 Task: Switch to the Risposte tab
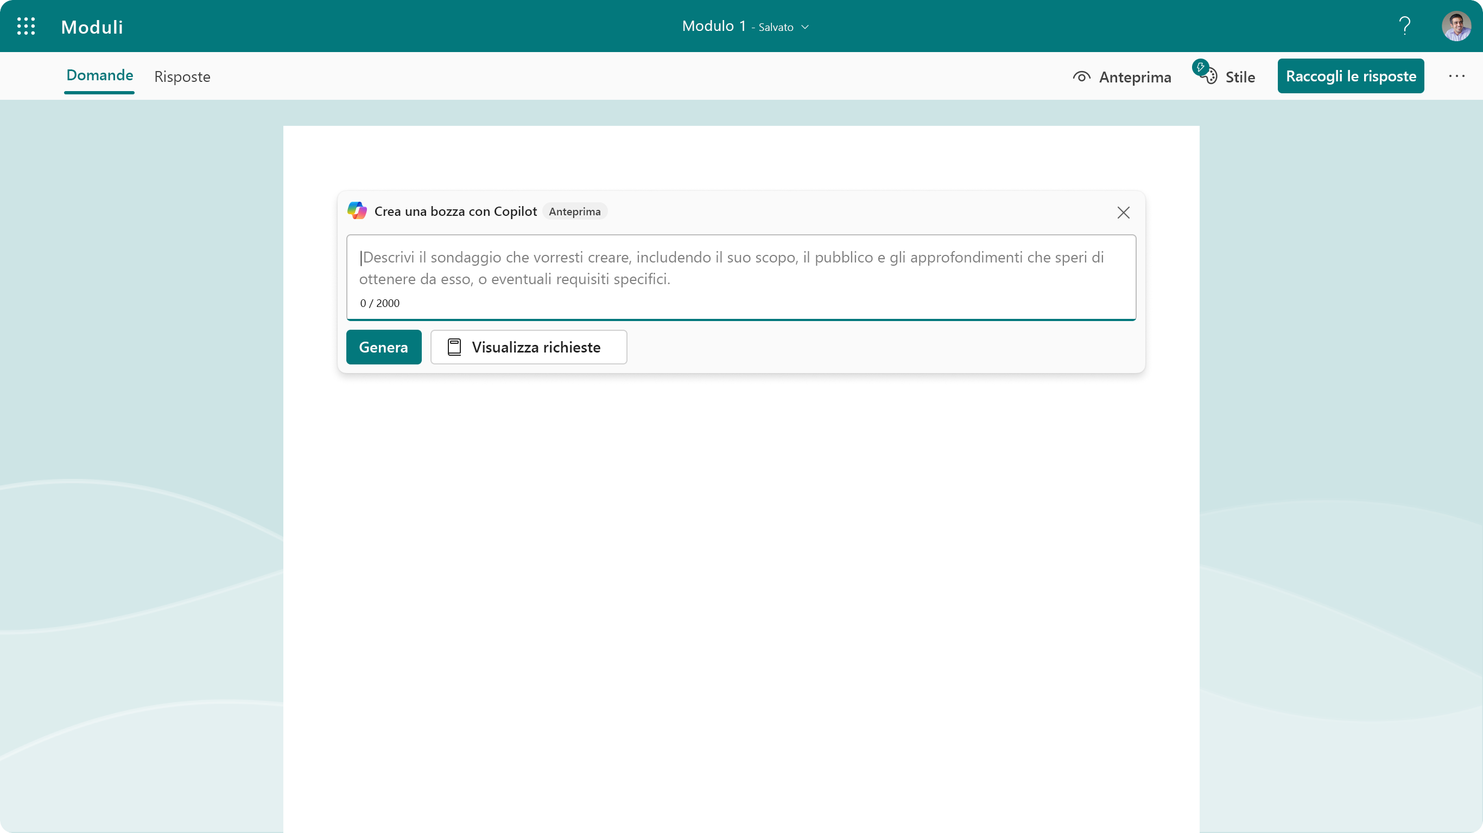click(182, 76)
